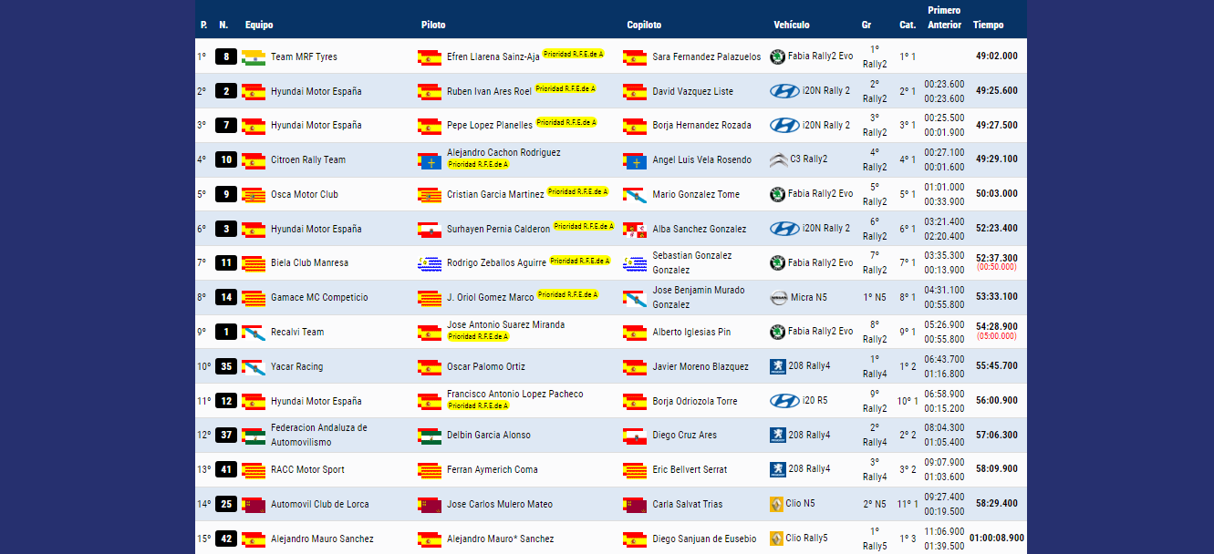Open team Federacion Andaluza de Automovilismo
Screen dimensions: 1214x554
(x=319, y=435)
